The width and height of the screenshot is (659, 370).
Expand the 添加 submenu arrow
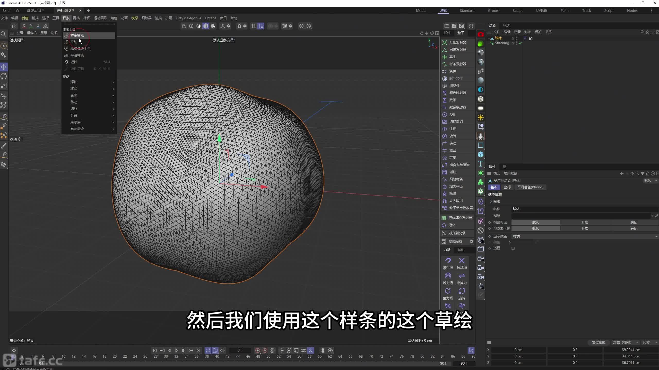pyautogui.click(x=113, y=82)
